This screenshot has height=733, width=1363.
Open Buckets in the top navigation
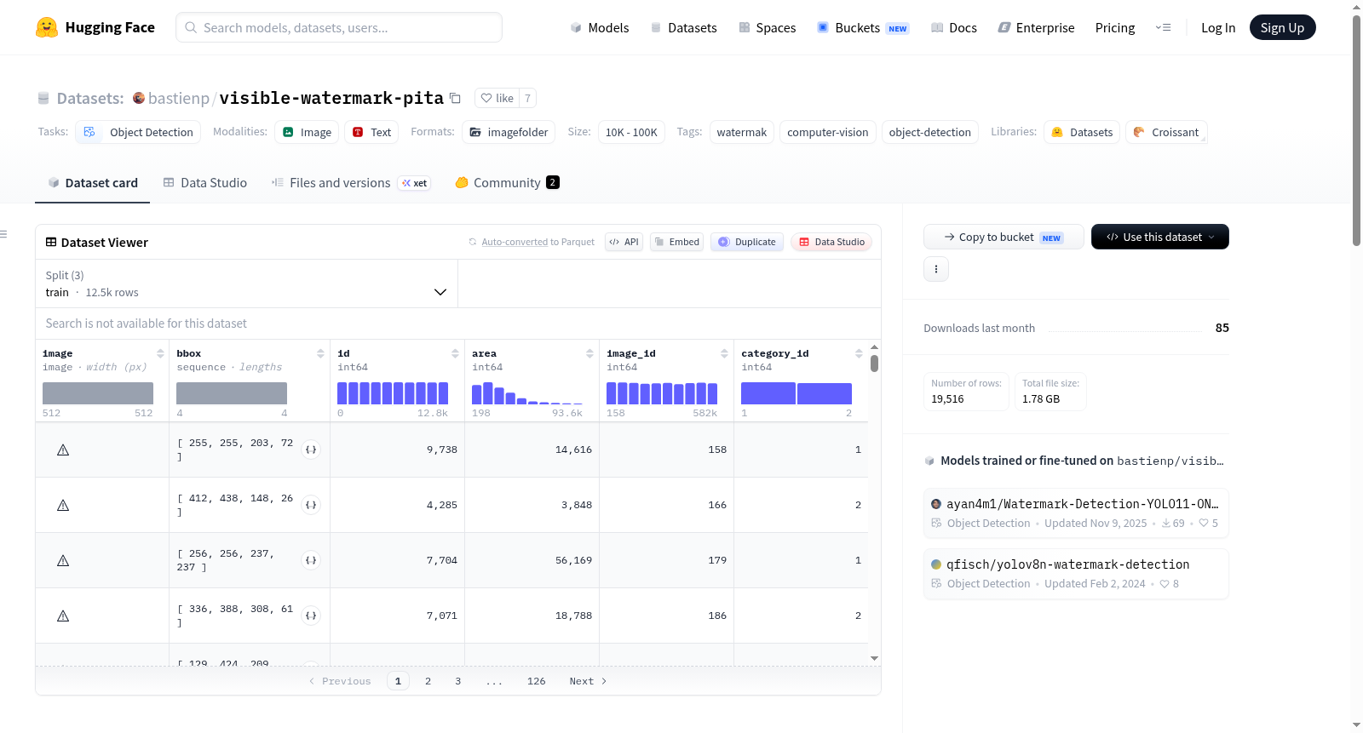(x=863, y=27)
